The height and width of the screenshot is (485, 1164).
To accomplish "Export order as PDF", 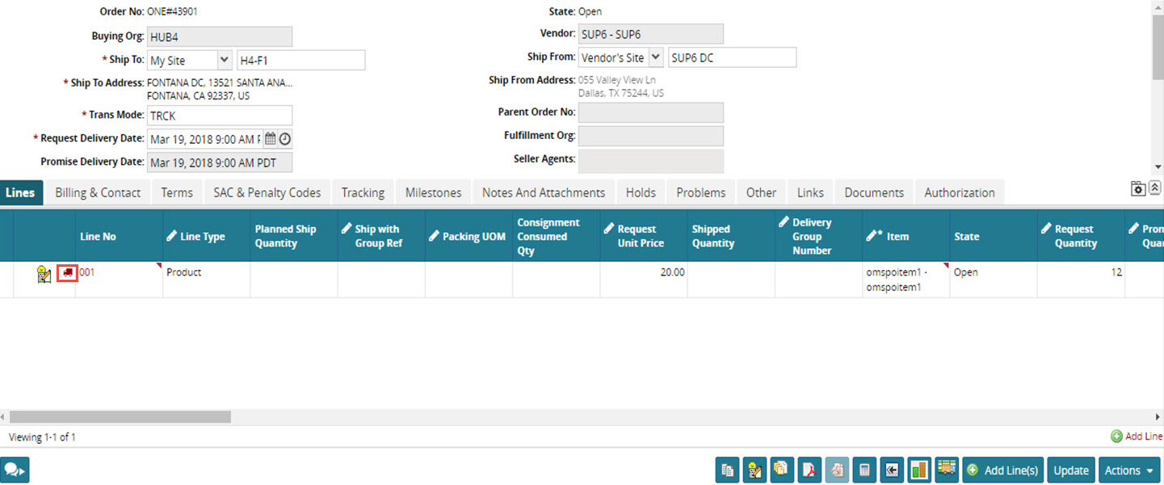I will coord(809,470).
